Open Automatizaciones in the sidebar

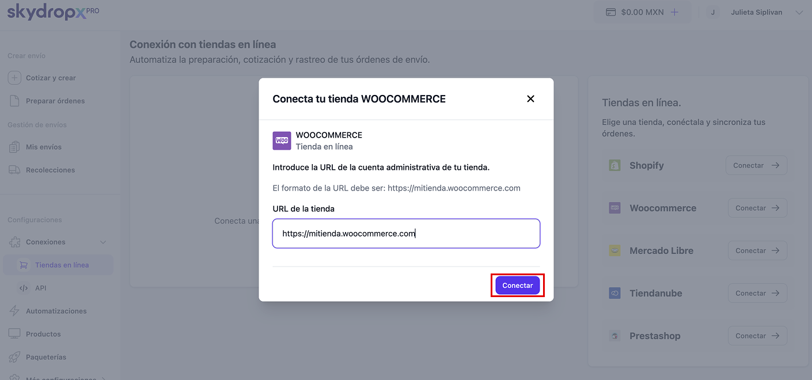[56, 311]
